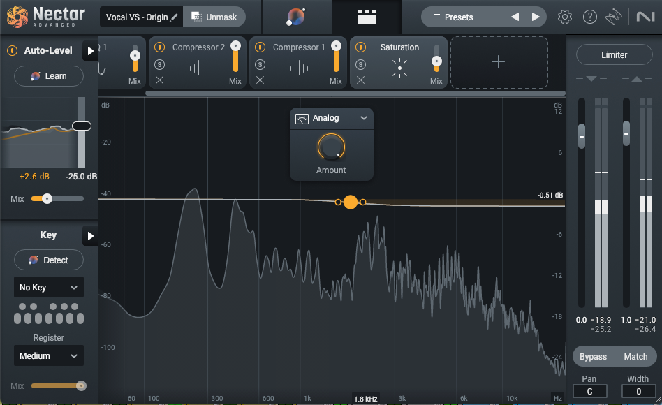Viewport: 662px width, 405px height.
Task: Toggle Saturation power button
Action: coord(360,47)
